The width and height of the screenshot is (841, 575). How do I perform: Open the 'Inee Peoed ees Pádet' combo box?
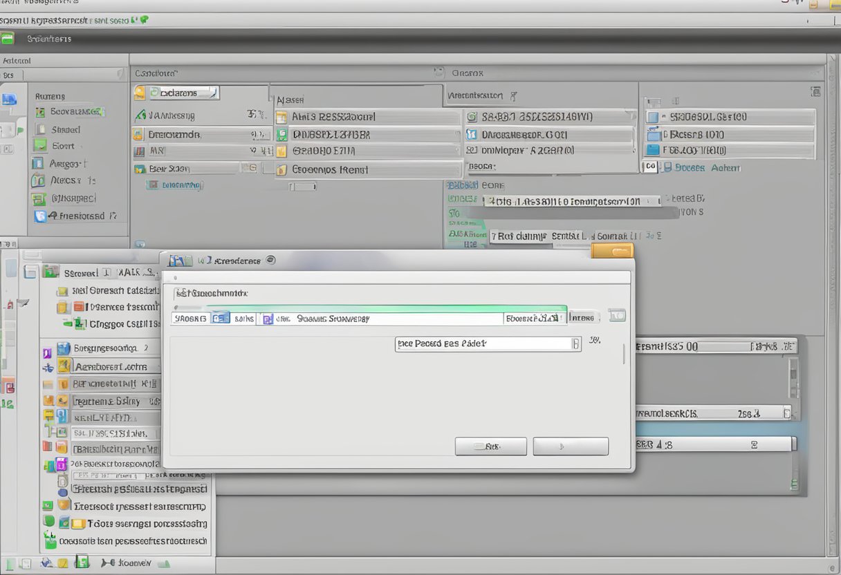pyautogui.click(x=488, y=343)
